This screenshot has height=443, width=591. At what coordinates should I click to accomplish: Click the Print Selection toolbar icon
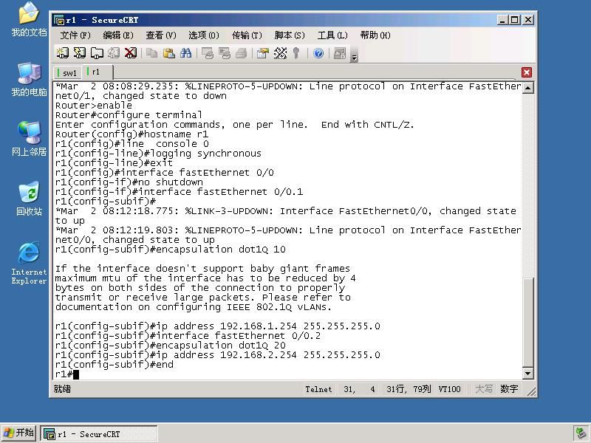point(225,53)
